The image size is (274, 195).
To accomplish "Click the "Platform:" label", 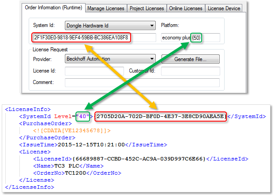I will (170, 25).
